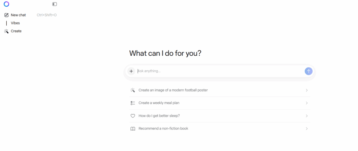
Task: Click the New chat pencil icon
Action: click(x=6, y=15)
